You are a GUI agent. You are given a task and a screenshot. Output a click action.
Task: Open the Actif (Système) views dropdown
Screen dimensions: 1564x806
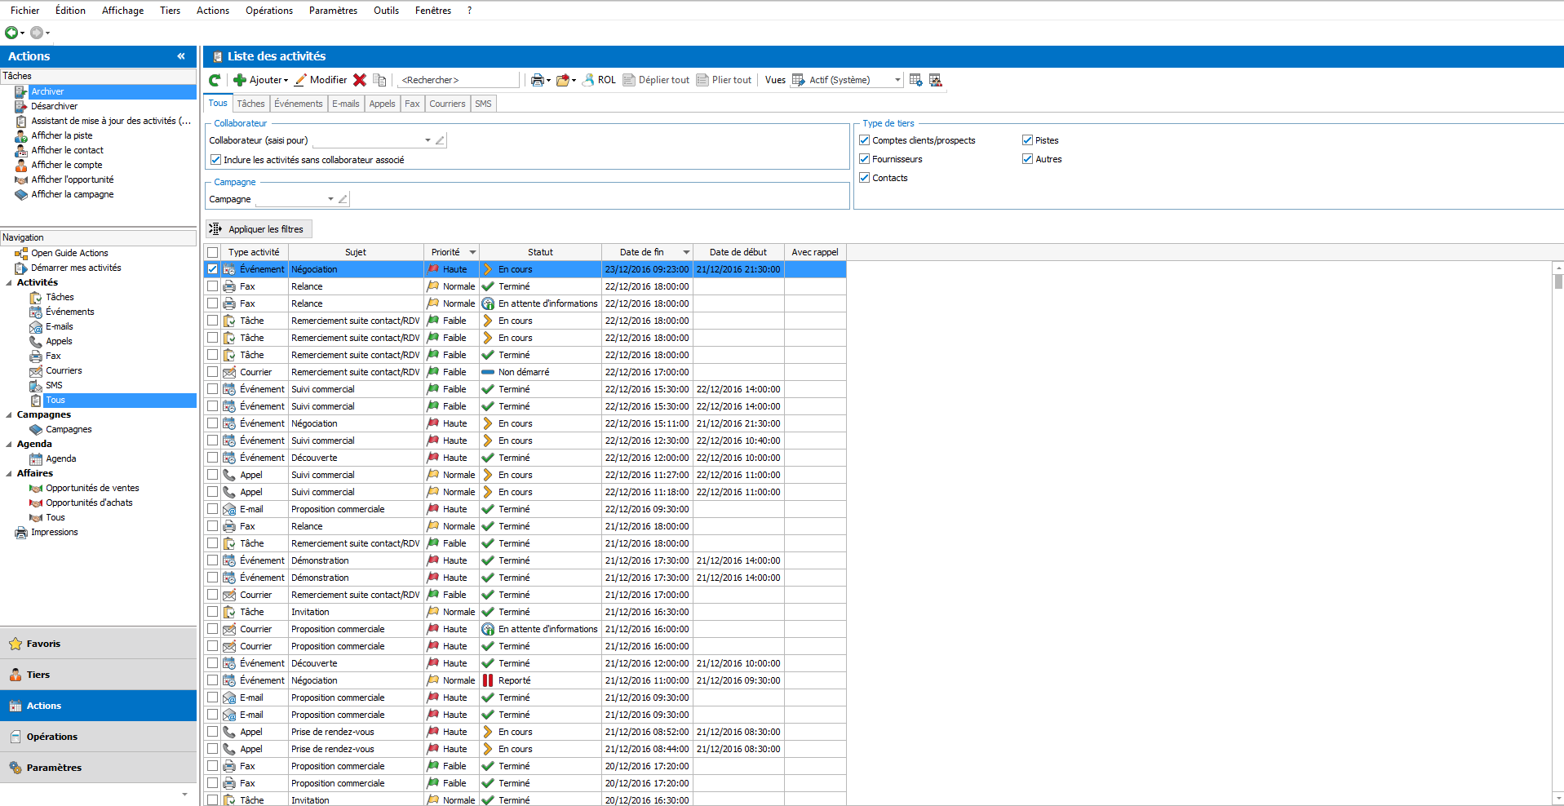(x=896, y=79)
